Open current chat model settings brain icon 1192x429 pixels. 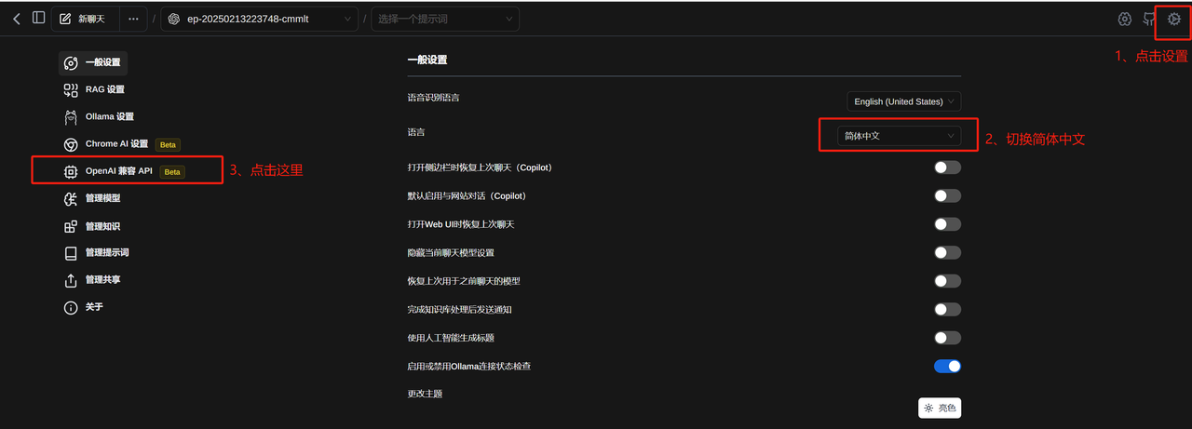point(1124,20)
